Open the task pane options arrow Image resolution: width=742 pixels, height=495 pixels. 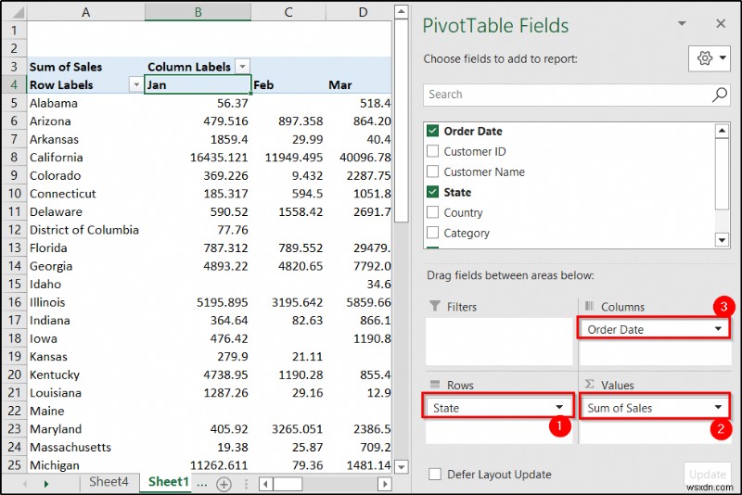coord(683,24)
